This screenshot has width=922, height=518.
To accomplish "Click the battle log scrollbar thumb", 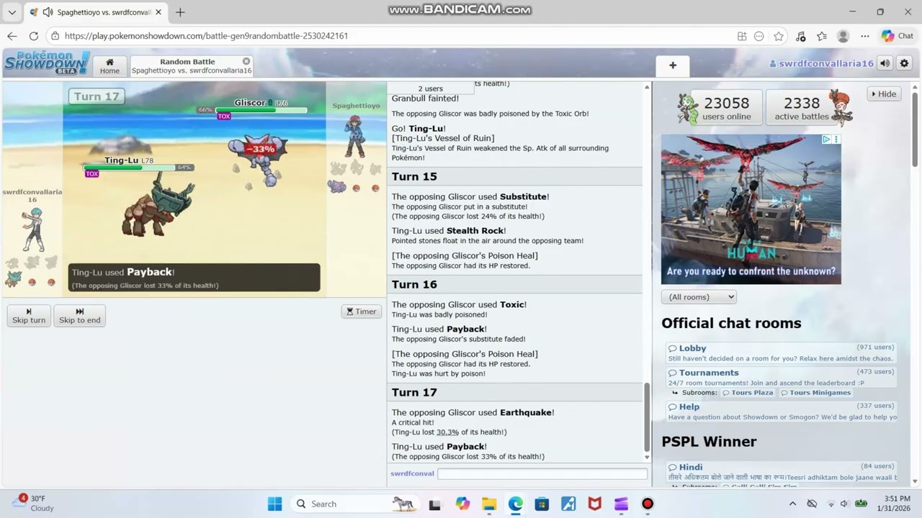I will pyautogui.click(x=646, y=417).
